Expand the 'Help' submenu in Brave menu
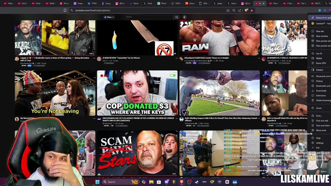The height and width of the screenshot is (186, 331). [x=320, y=138]
